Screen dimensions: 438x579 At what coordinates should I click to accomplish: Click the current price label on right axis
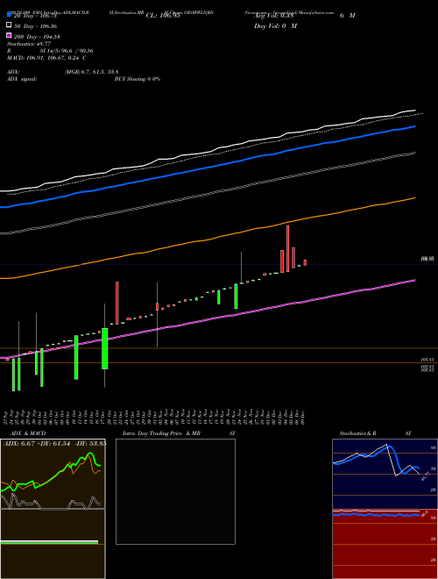click(427, 259)
